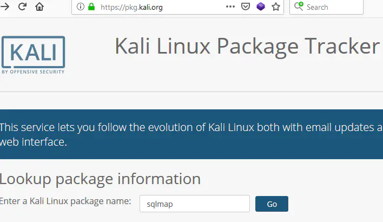Click the blue service description banner
Image resolution: width=383 pixels, height=222 pixels.
(191, 134)
